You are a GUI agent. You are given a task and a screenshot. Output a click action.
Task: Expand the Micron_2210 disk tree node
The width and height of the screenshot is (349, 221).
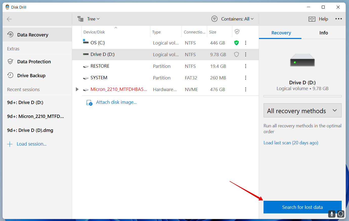point(77,89)
